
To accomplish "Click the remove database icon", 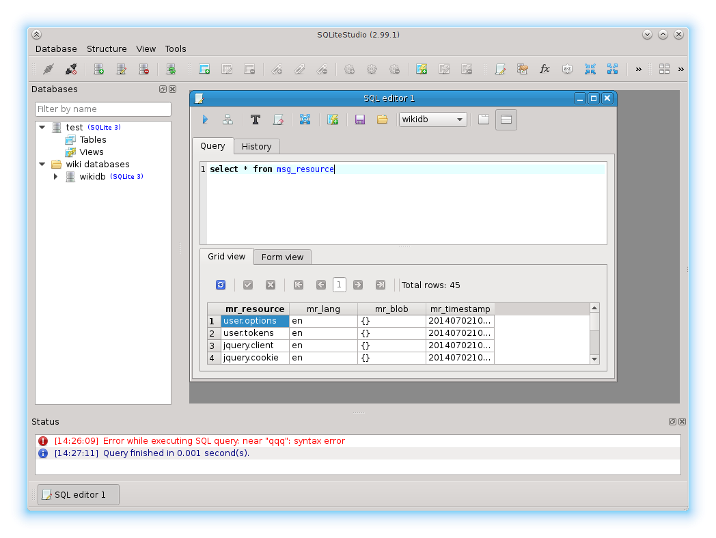I will click(x=144, y=69).
